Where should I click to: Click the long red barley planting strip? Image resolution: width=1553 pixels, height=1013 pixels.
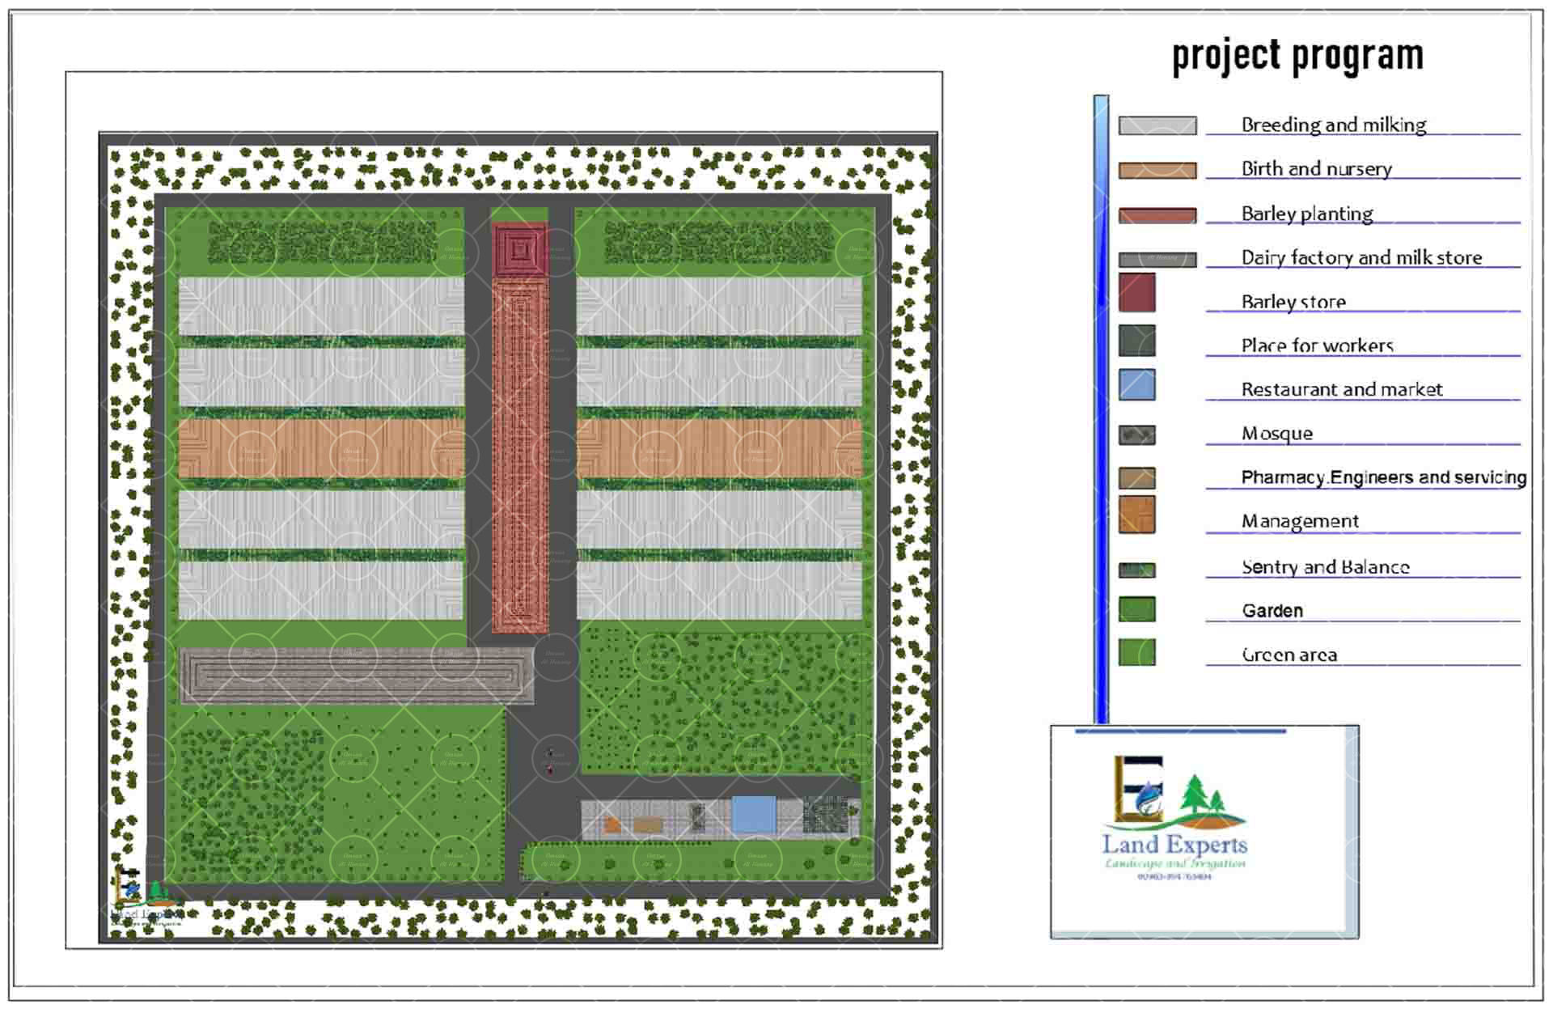519,453
